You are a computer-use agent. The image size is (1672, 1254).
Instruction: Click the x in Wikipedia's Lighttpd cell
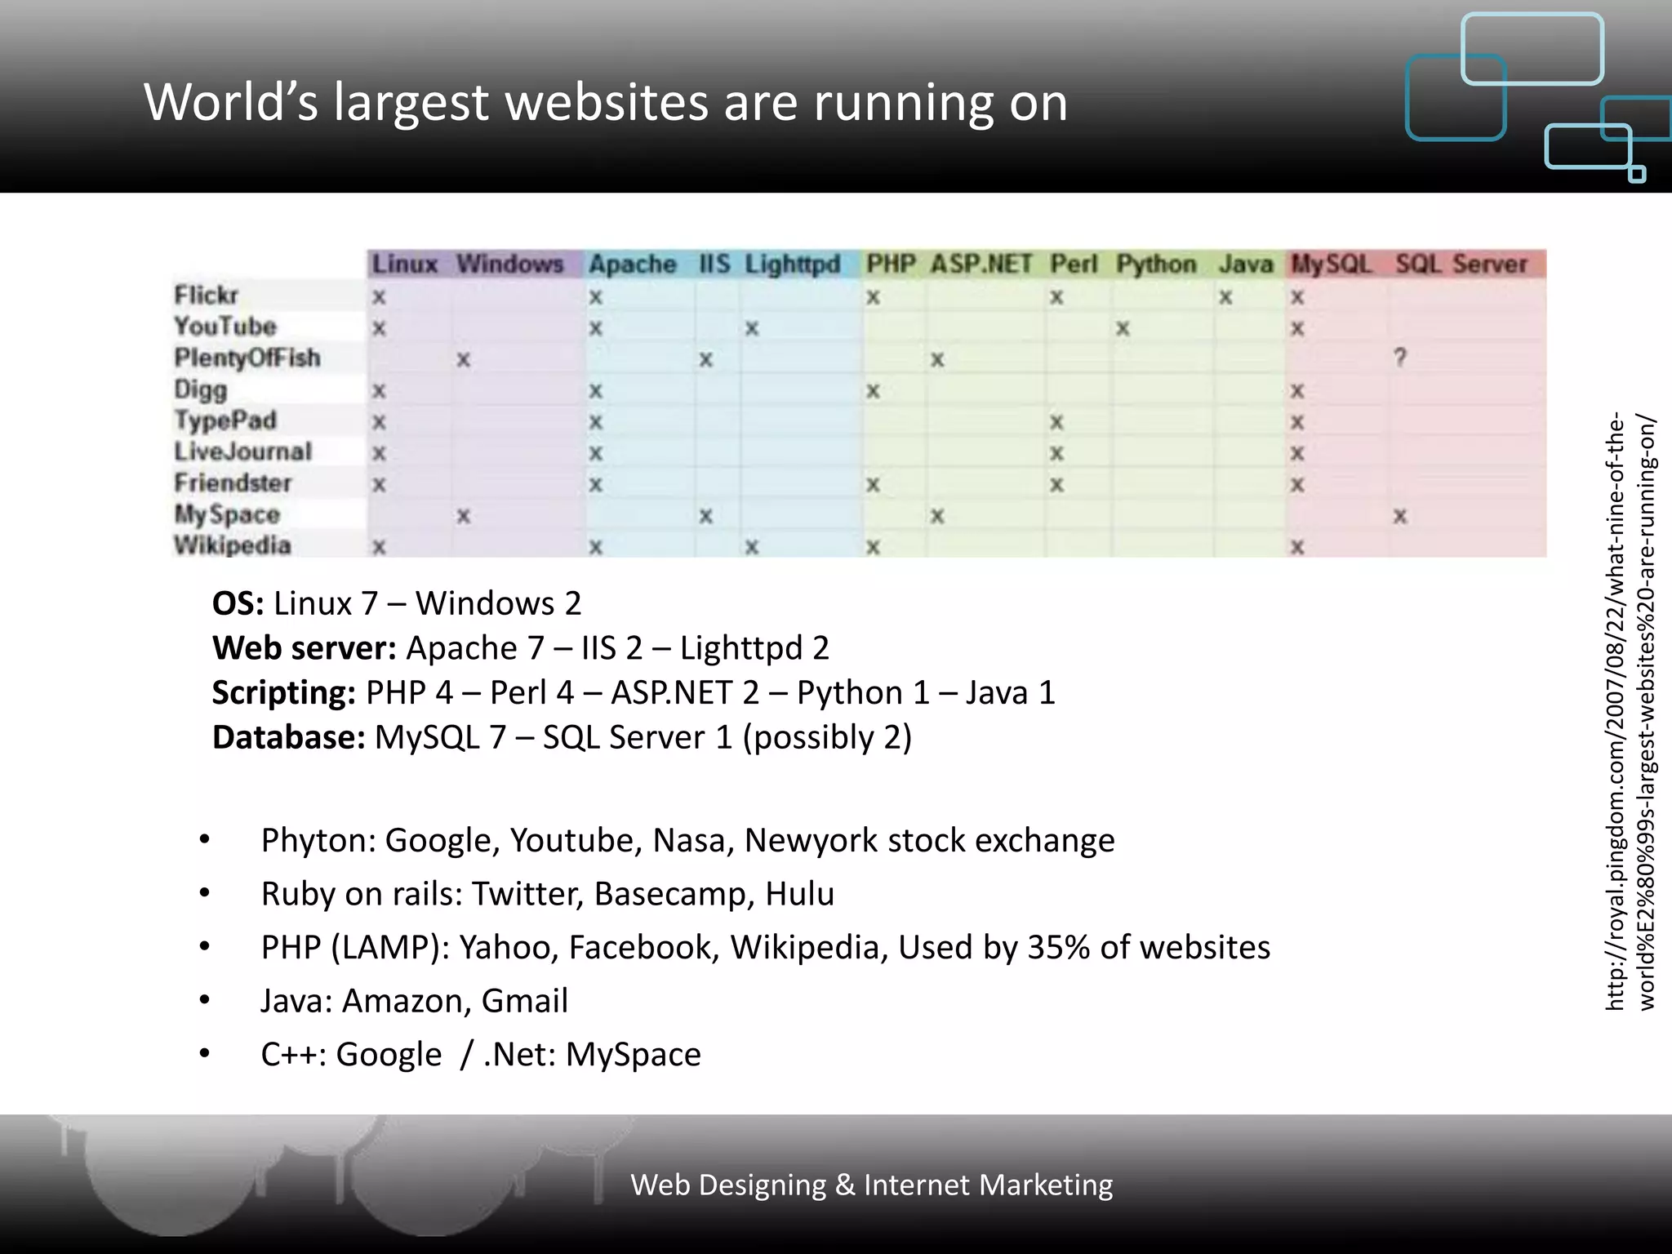[751, 546]
